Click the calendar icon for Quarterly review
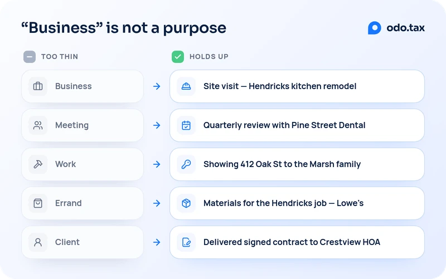 pyautogui.click(x=186, y=125)
